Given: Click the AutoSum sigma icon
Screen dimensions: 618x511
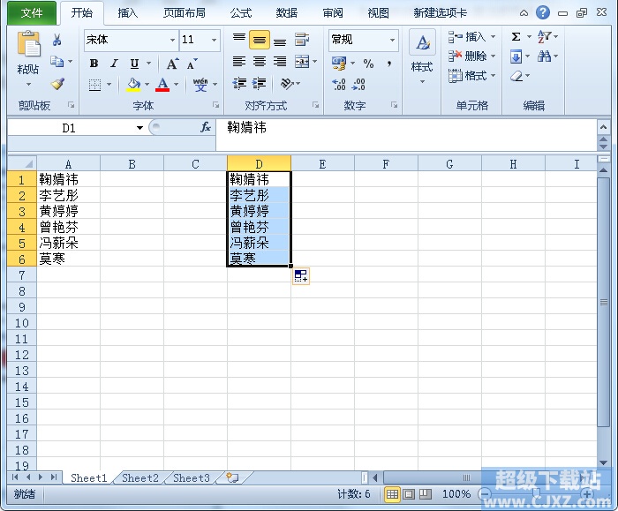Looking at the screenshot, I should (516, 37).
